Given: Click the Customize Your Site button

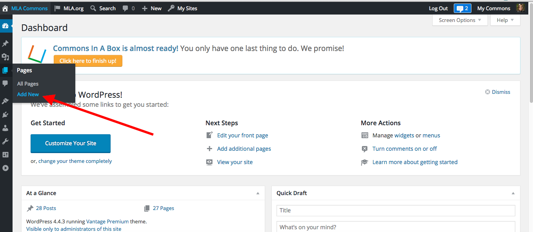Looking at the screenshot, I should (71, 143).
